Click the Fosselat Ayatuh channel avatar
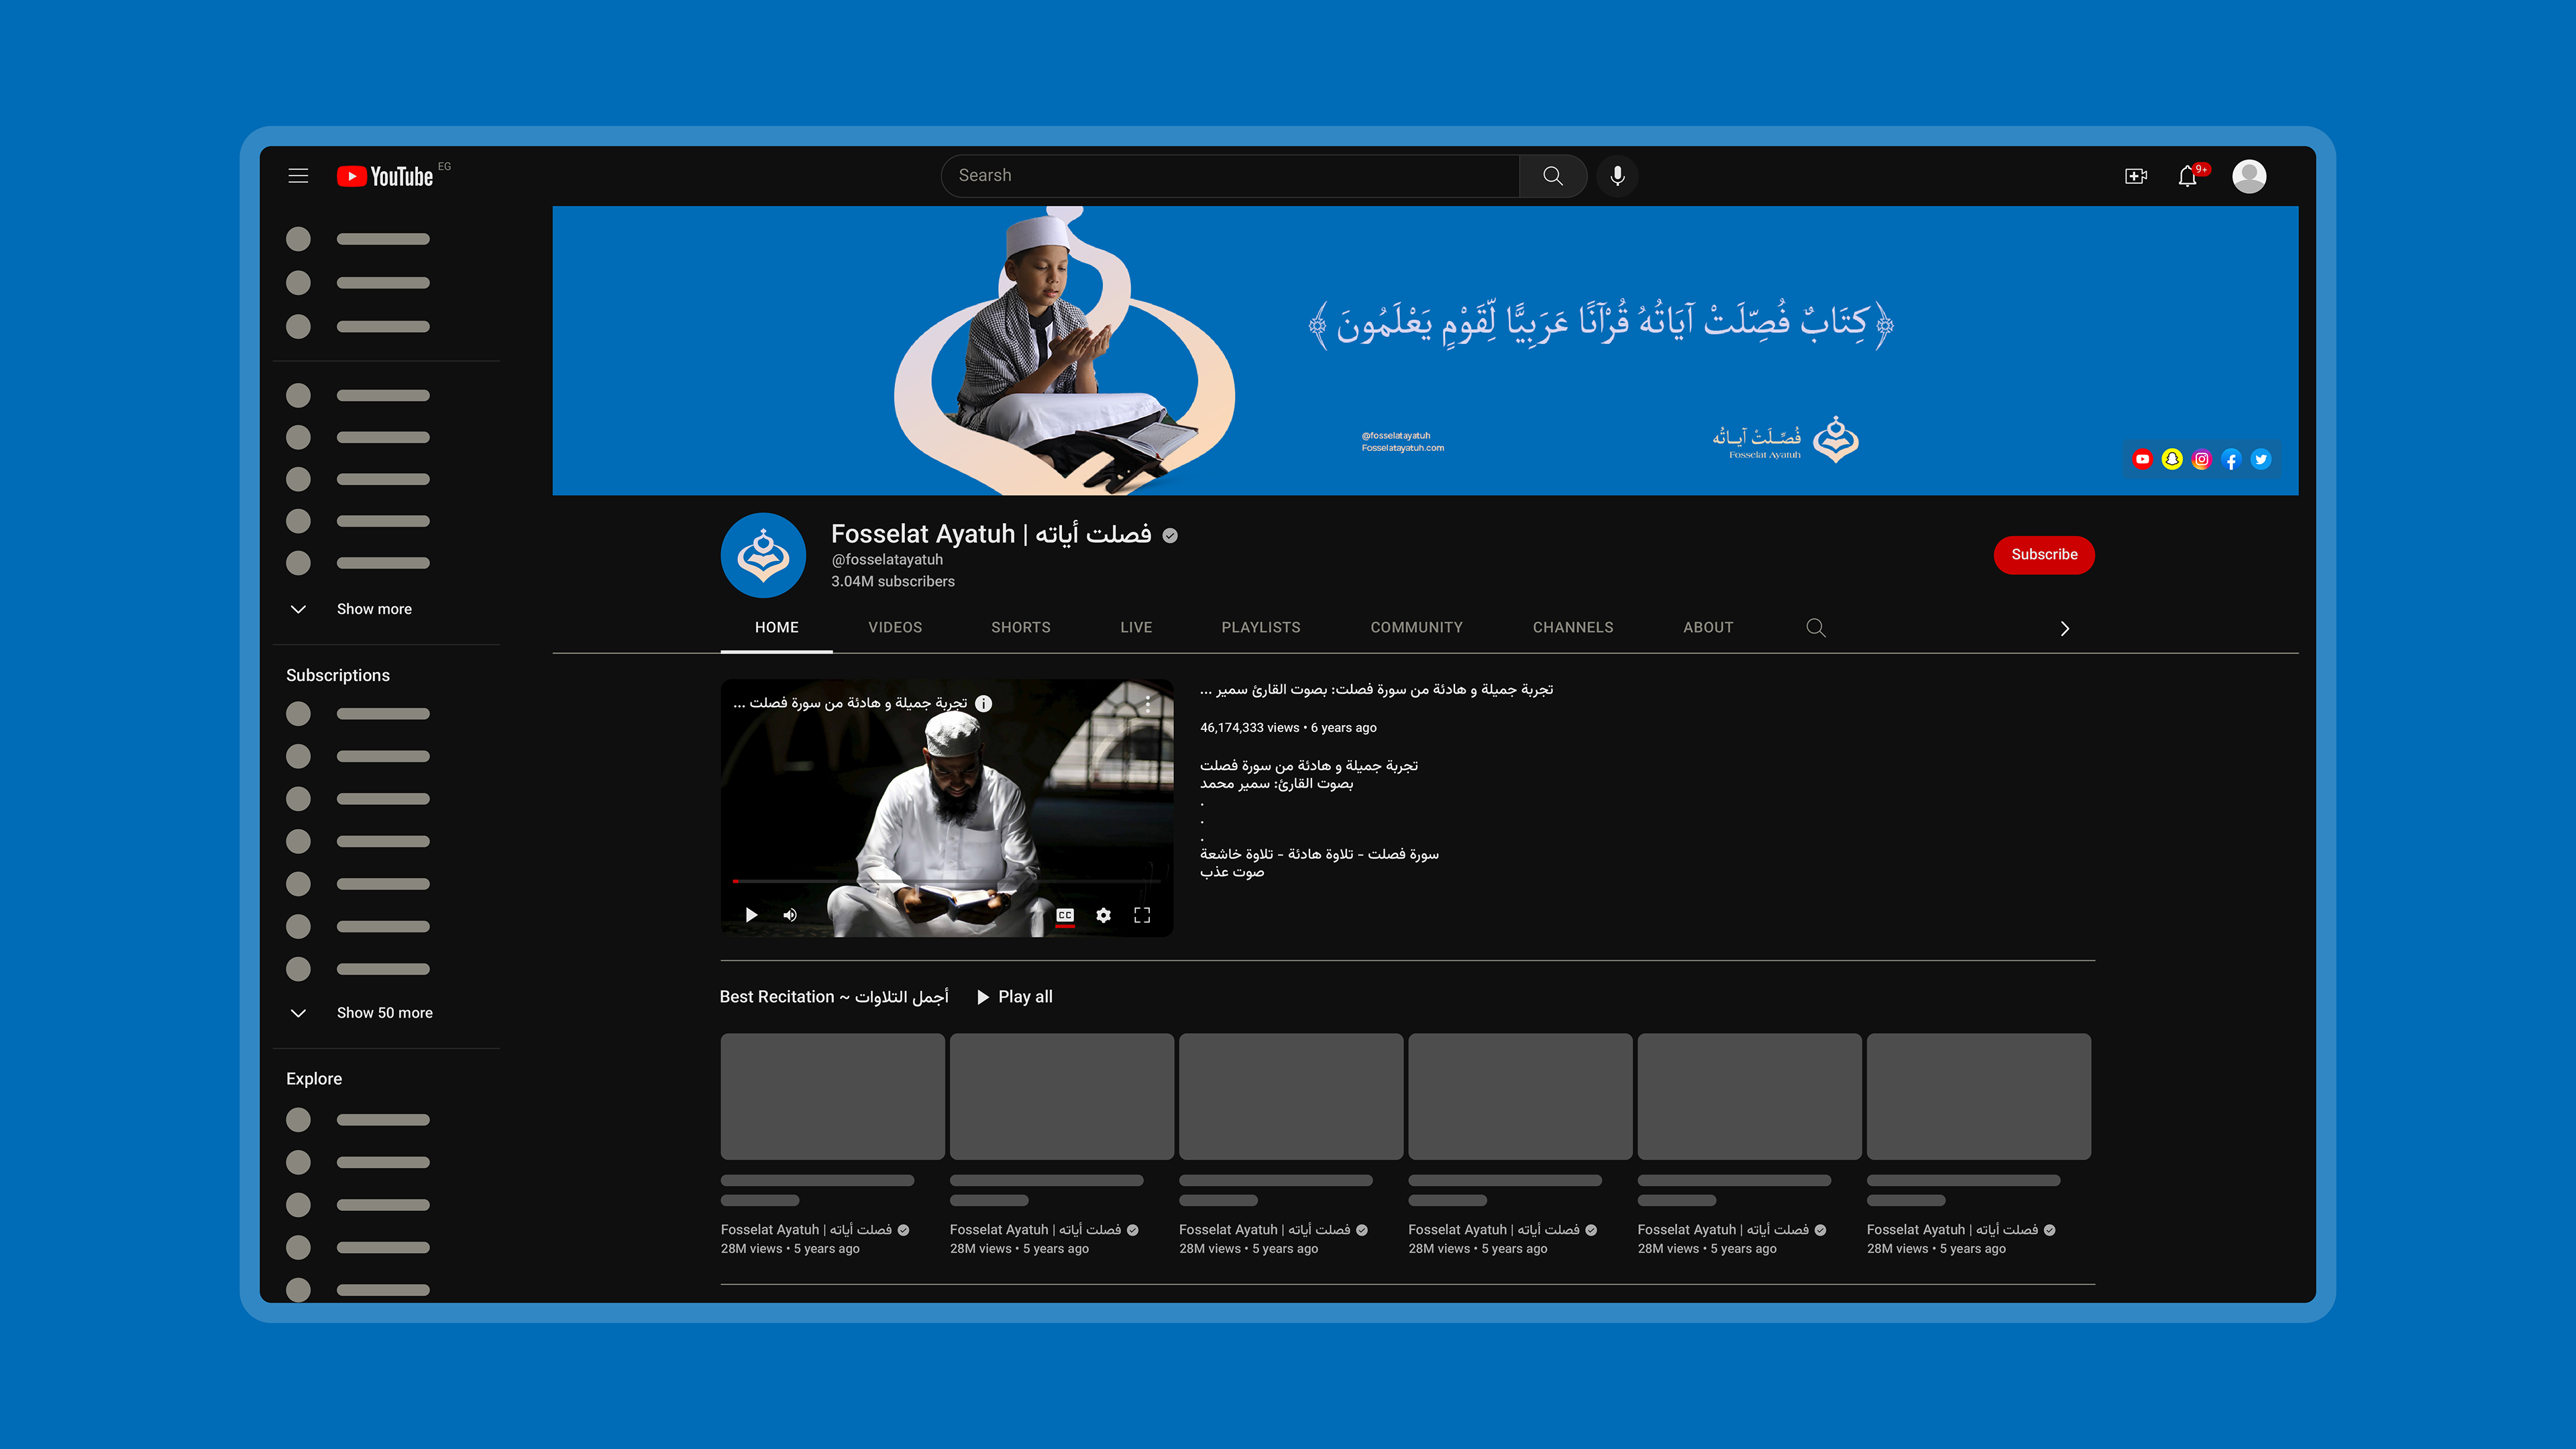Screen dimensions: 2576x1449 (x=763, y=555)
